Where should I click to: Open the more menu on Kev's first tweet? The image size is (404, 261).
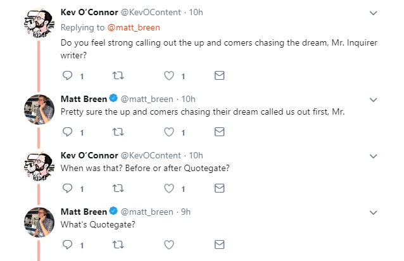373,13
